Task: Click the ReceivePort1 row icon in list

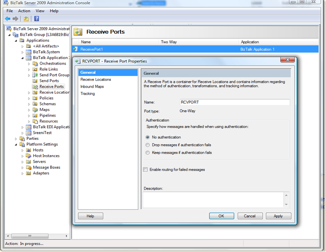Action: (75, 49)
